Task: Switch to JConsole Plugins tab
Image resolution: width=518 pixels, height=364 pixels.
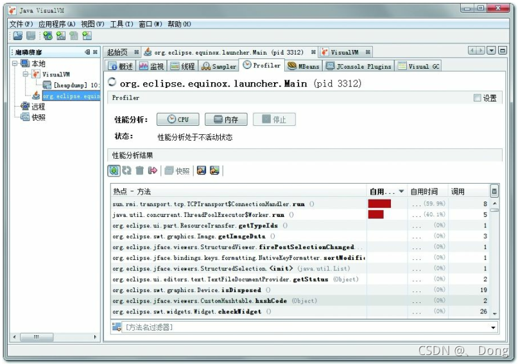Action: click(359, 66)
